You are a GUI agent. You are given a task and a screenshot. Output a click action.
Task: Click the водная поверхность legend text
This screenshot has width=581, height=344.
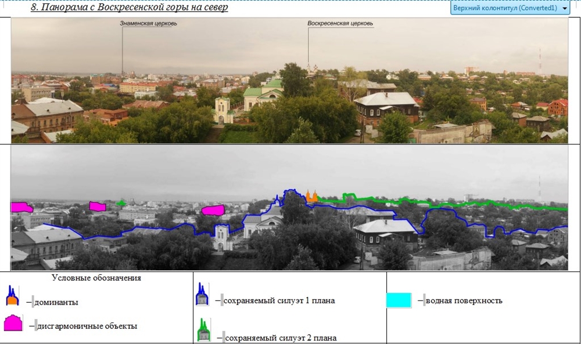click(464, 300)
